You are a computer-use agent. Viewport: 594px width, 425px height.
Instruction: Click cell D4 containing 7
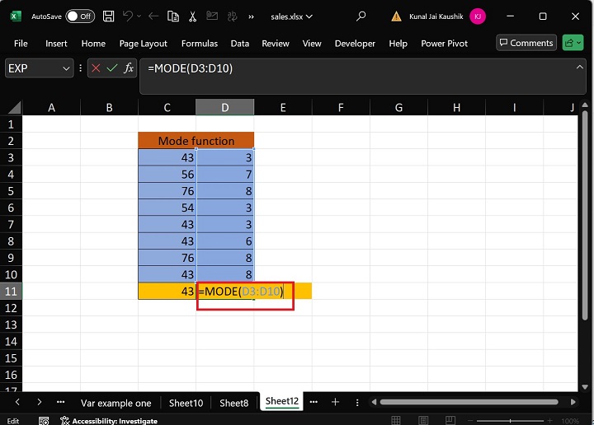pos(225,175)
